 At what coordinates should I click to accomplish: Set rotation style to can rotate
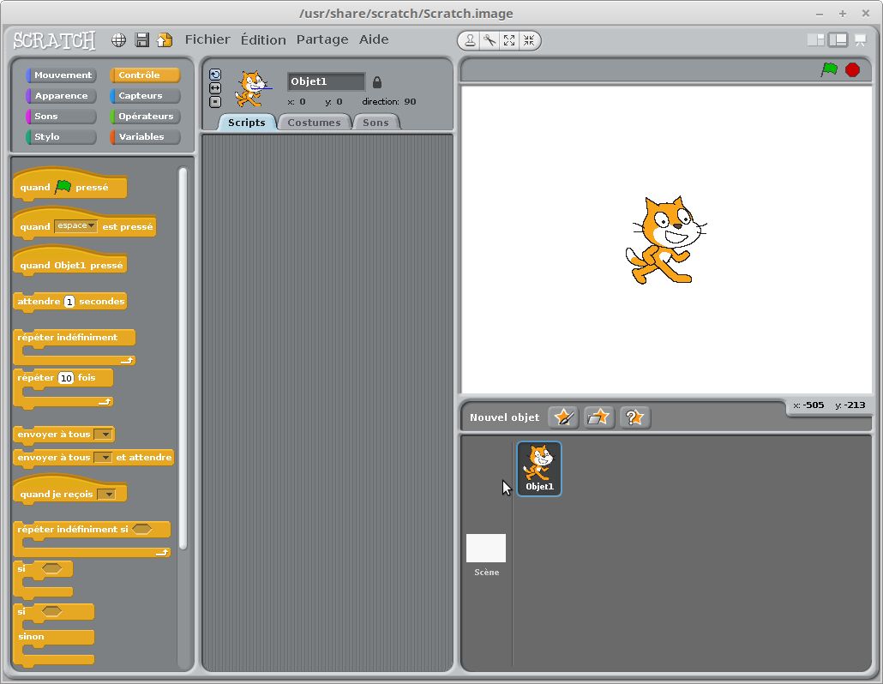(215, 75)
